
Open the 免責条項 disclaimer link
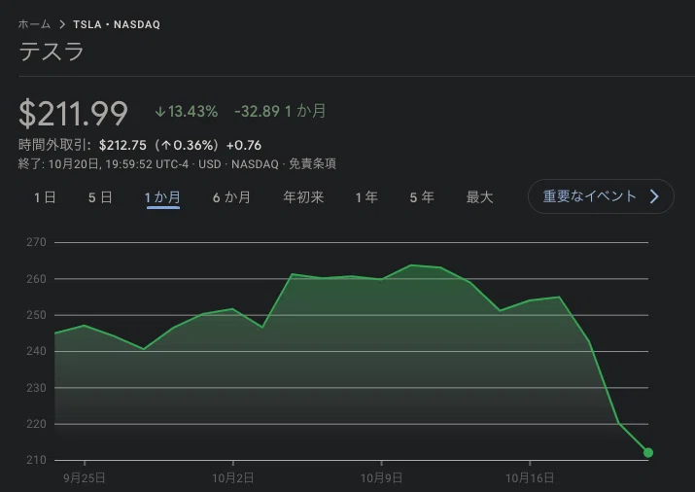point(312,164)
